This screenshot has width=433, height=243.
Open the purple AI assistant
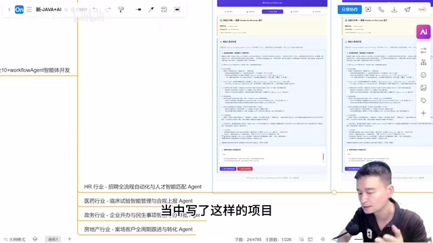click(x=424, y=32)
